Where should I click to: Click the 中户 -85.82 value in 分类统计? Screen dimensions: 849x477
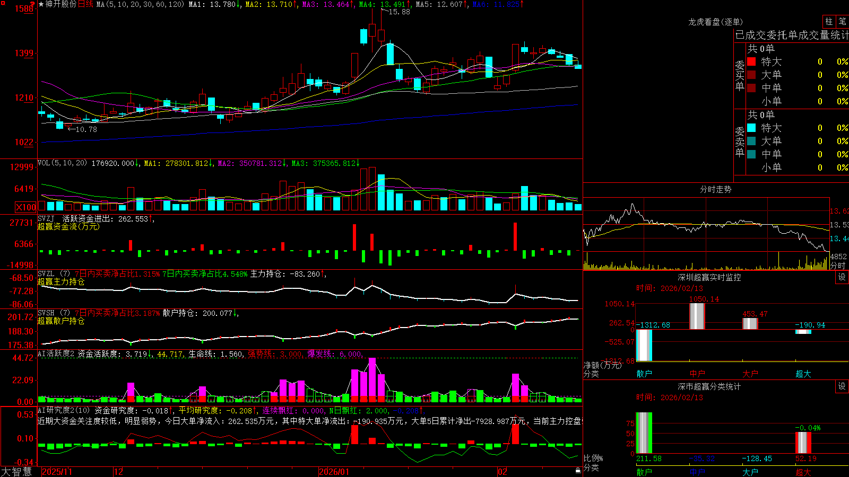point(701,458)
